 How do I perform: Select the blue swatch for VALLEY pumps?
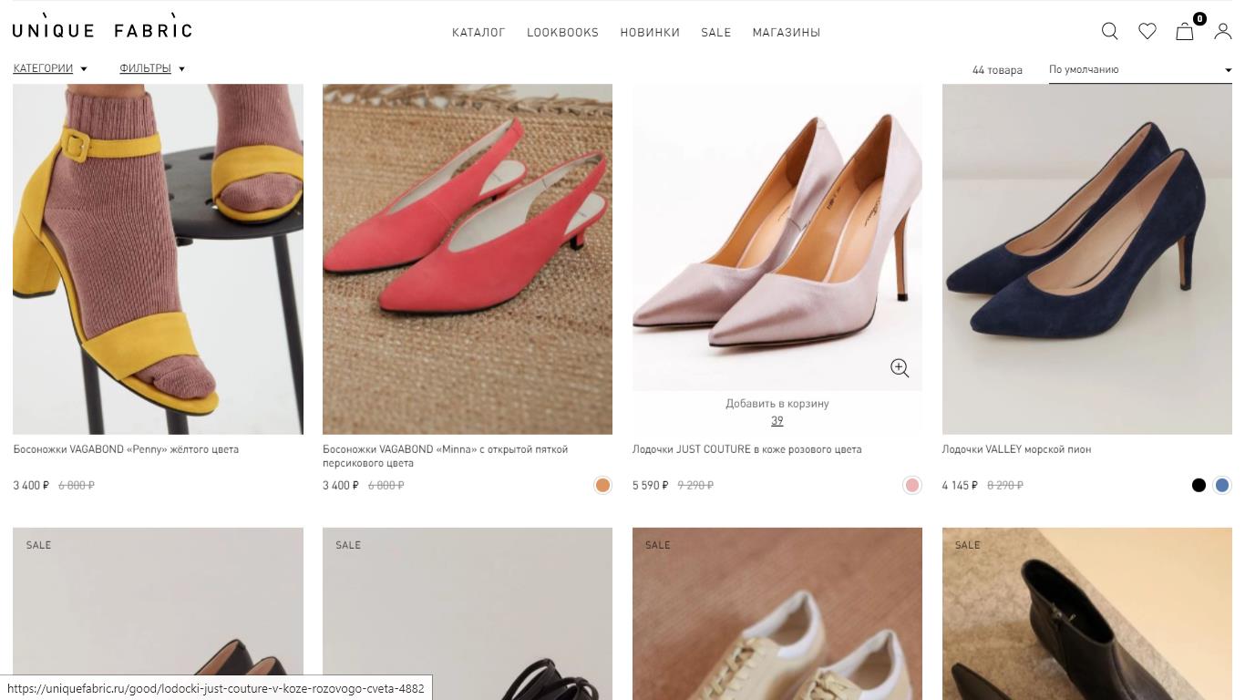[x=1222, y=485]
